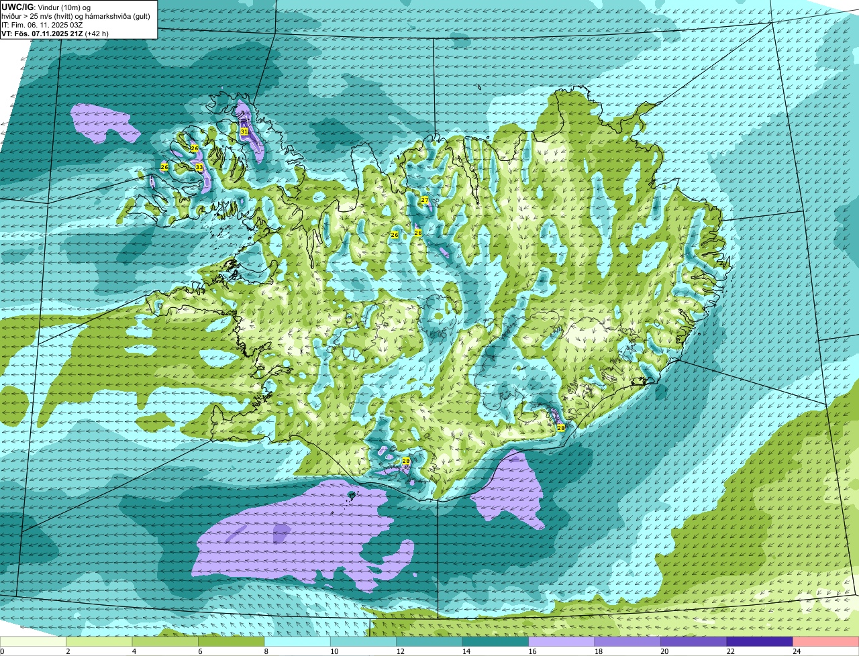This screenshot has height=656, width=859.
Task: Select the 6–8 m/s olive green legend swatch
Action: click(232, 642)
